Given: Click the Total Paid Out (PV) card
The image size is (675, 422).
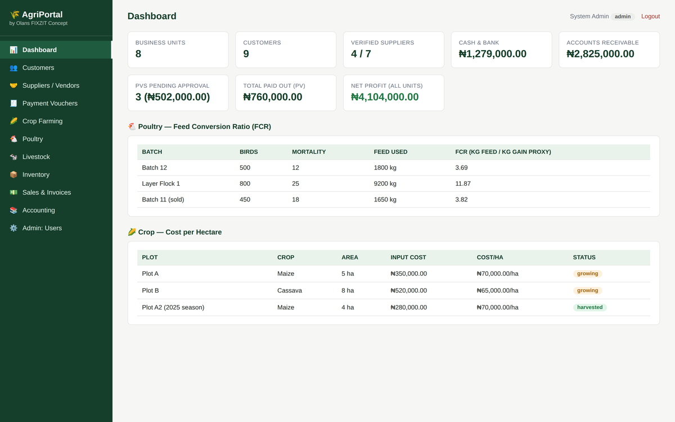Looking at the screenshot, I should click(x=286, y=93).
